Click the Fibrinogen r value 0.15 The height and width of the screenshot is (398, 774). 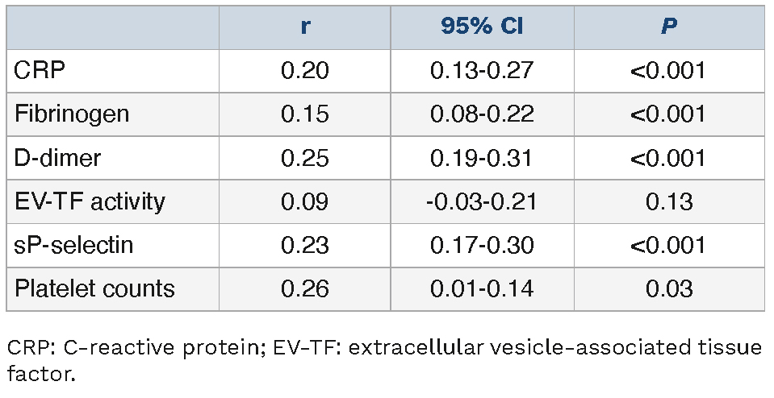304,114
